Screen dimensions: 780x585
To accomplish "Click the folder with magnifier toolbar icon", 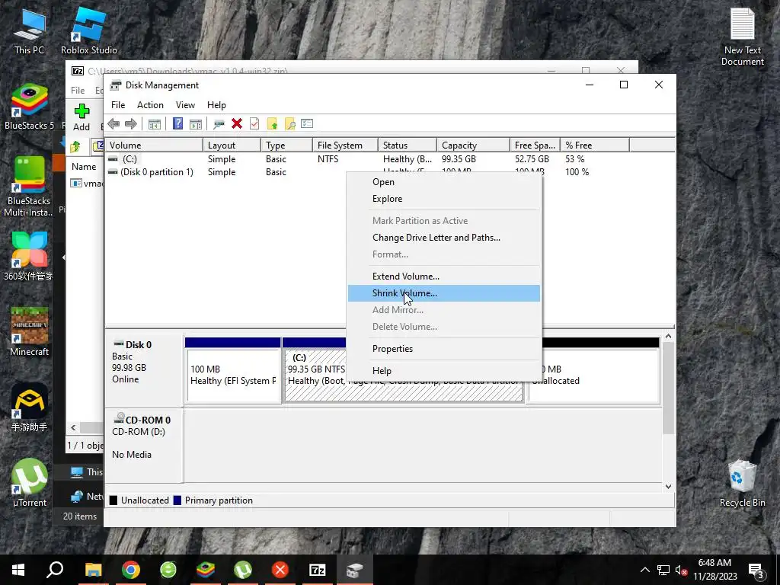I will coord(289,124).
